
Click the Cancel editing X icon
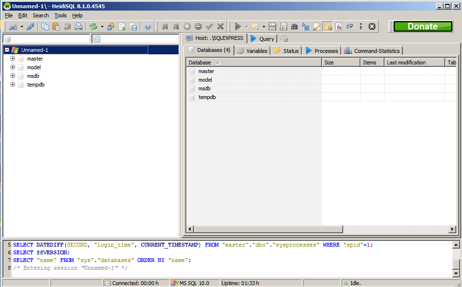(x=220, y=27)
